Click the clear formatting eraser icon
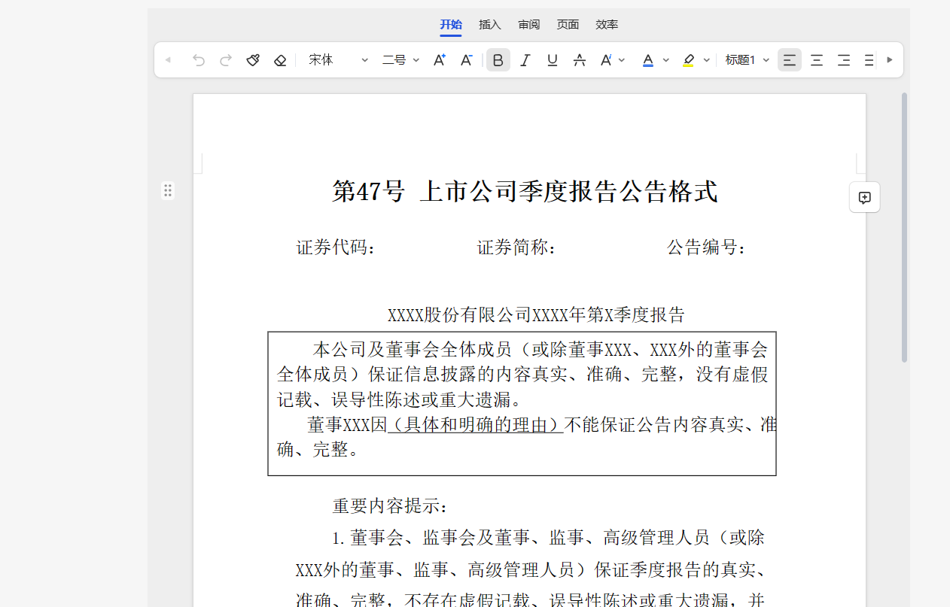The image size is (950, 607). 280,60
